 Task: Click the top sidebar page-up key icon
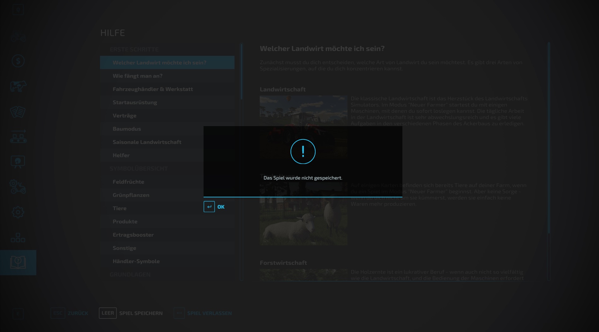click(x=18, y=10)
